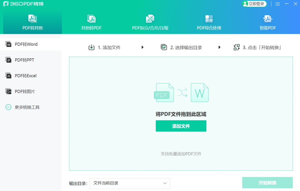Click the 智能PDF feature icon

(267, 19)
